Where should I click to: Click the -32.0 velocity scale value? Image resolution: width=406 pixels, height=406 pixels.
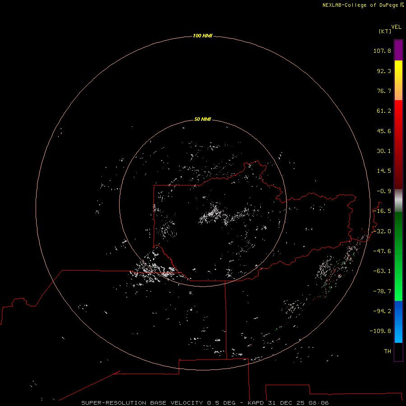pyautogui.click(x=382, y=231)
